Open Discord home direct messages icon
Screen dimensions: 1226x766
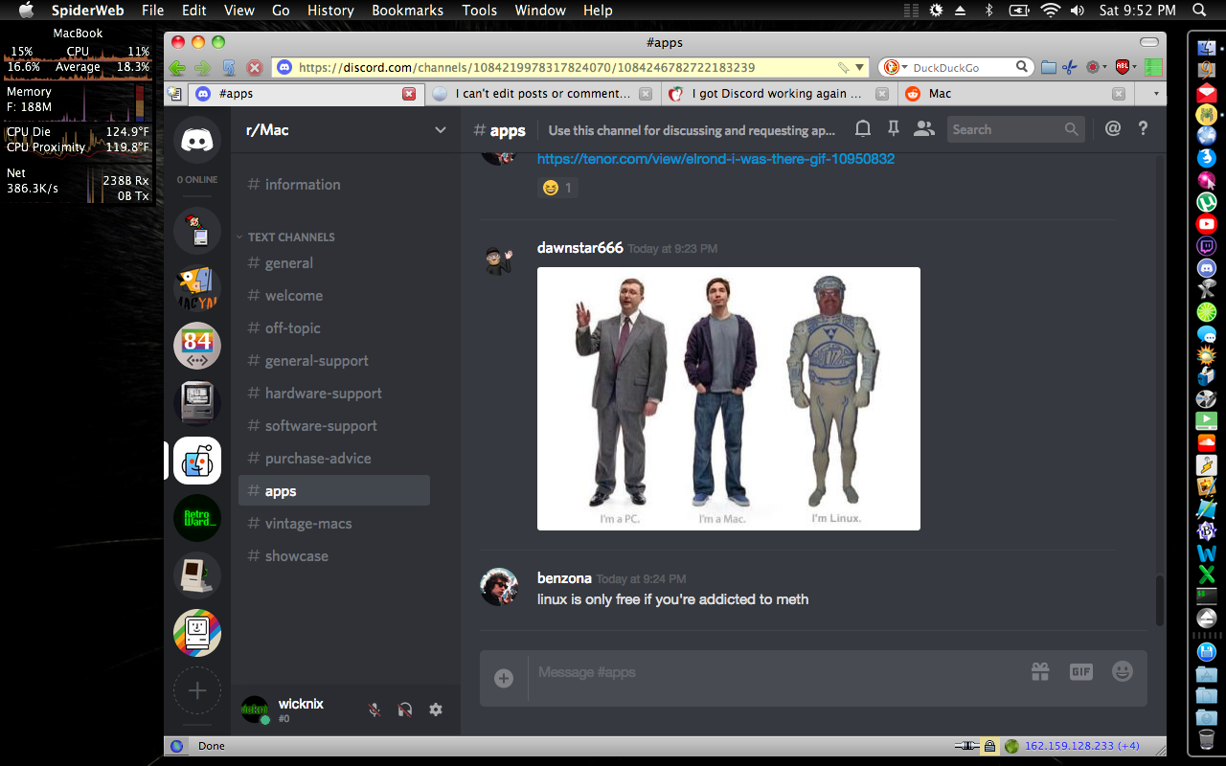[x=197, y=140]
